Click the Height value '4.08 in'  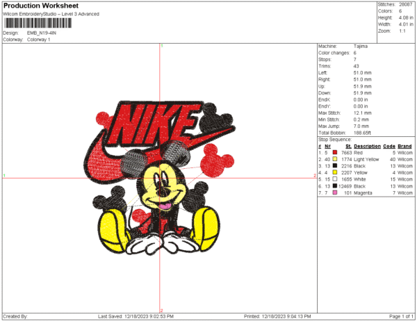pyautogui.click(x=406, y=18)
